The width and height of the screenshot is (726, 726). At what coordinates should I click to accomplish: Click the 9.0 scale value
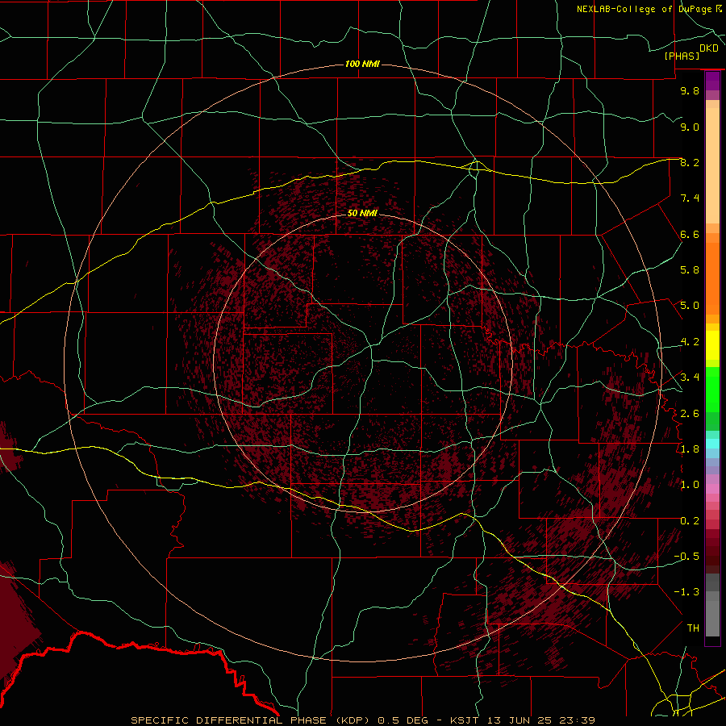[x=690, y=127]
